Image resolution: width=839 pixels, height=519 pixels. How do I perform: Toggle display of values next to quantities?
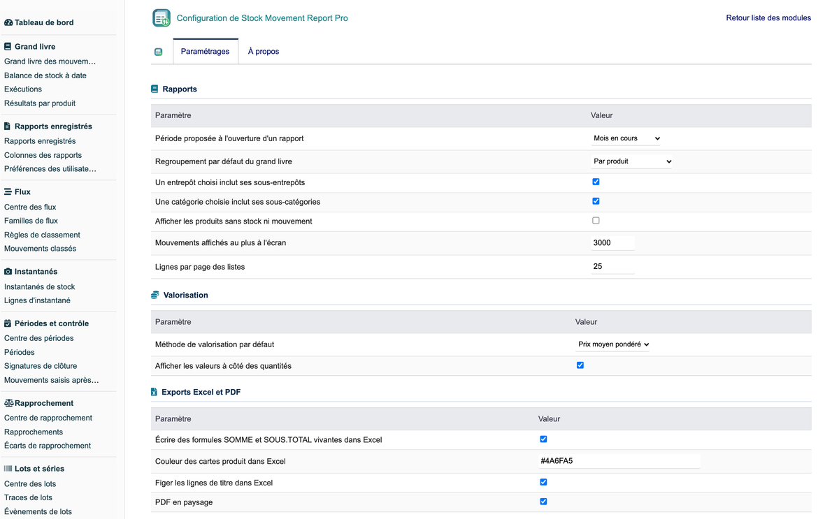[580, 365]
